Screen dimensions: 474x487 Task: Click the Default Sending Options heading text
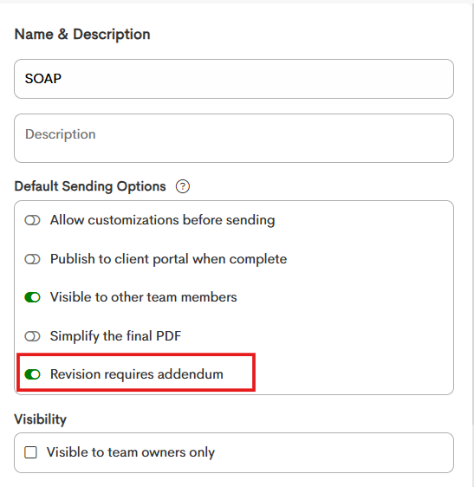(90, 186)
